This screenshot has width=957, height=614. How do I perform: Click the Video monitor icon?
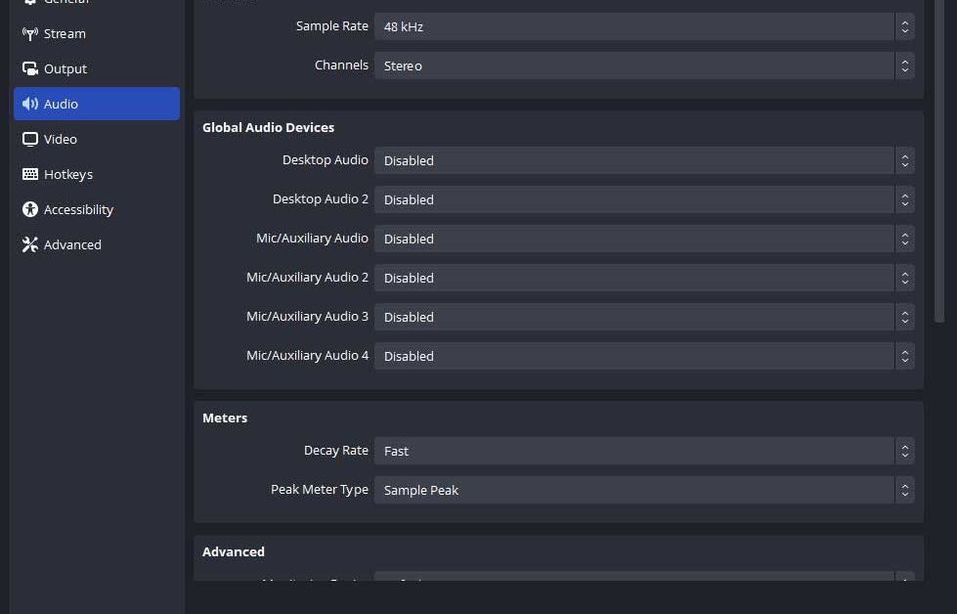pyautogui.click(x=29, y=139)
